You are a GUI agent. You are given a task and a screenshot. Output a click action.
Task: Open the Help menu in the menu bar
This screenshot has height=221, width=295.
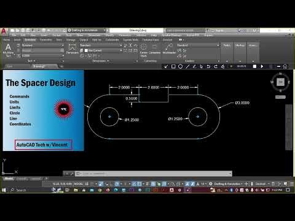[x=154, y=35]
